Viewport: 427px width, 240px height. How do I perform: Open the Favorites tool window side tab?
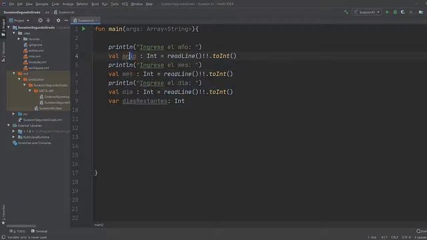[x=3, y=215]
